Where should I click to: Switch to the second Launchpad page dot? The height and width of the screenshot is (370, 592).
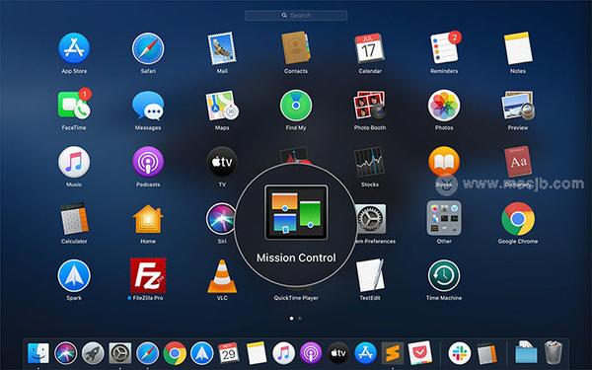click(300, 319)
